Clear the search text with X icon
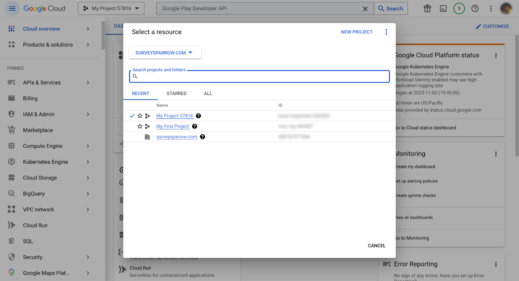Image resolution: width=519 pixels, height=281 pixels. pos(365,9)
